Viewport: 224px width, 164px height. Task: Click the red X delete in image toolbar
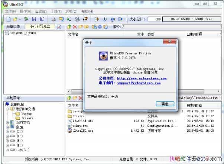(75, 27)
